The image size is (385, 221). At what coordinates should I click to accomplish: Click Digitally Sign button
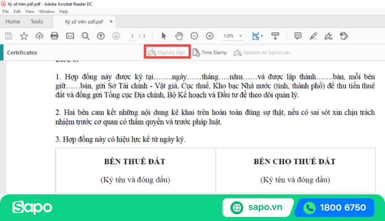coord(167,52)
